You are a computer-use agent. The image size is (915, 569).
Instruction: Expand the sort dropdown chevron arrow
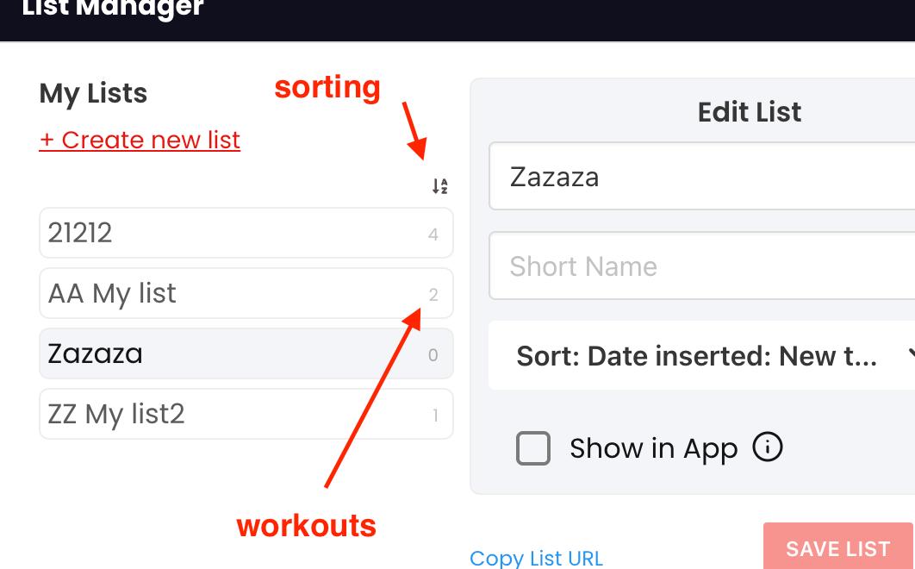pos(911,354)
